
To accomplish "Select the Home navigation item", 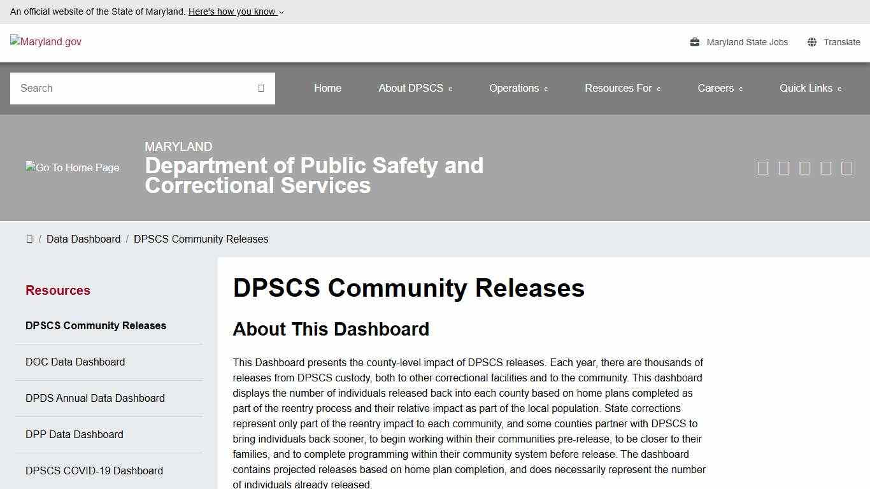I will [327, 88].
